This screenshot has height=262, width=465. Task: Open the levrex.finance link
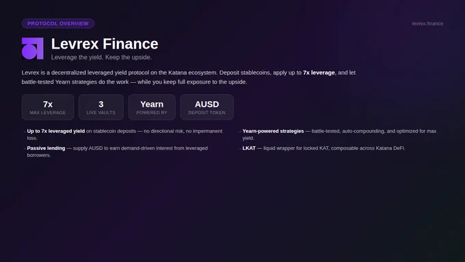coord(427,23)
